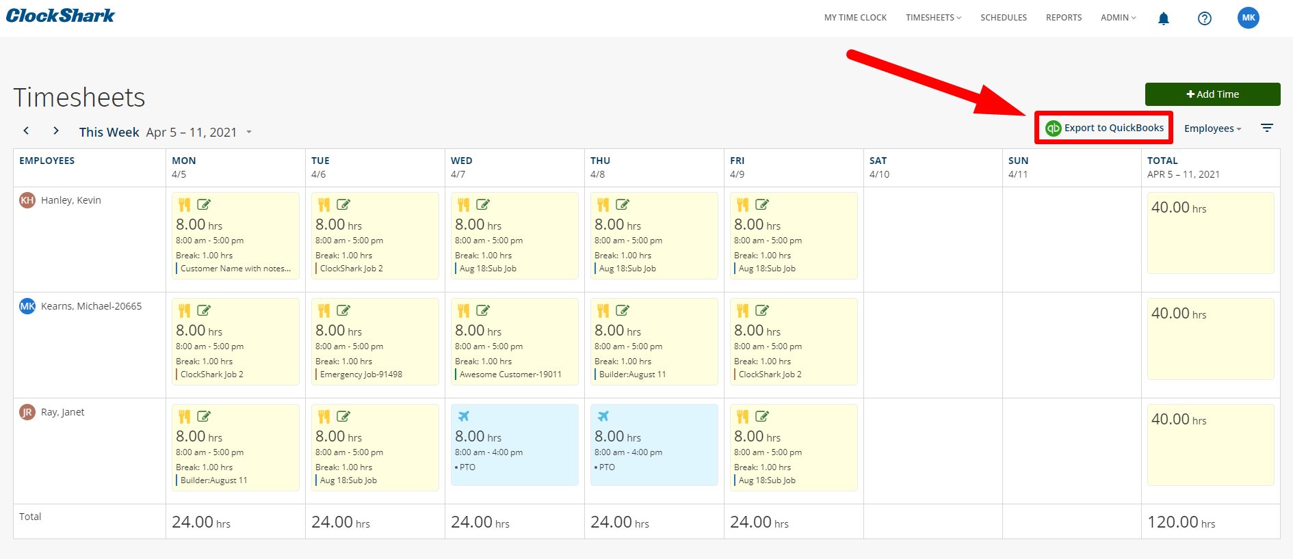Open Hanley Kevin's 40.00 hrs total card

1210,233
